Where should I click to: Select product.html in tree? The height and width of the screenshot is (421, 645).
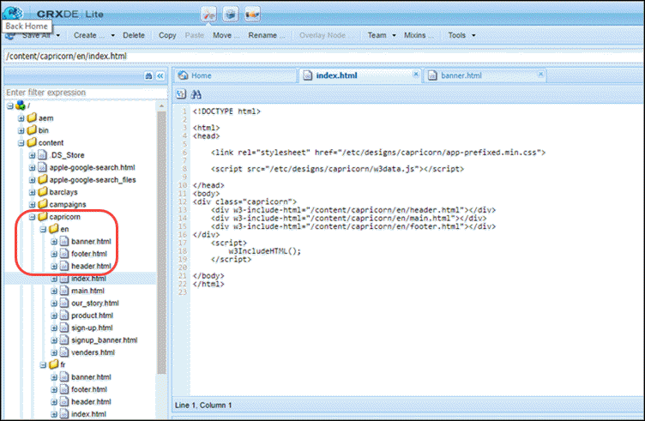(x=92, y=316)
